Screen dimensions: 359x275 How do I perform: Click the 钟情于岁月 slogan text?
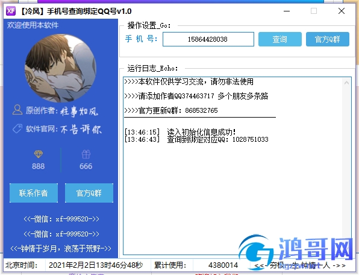tap(61, 248)
